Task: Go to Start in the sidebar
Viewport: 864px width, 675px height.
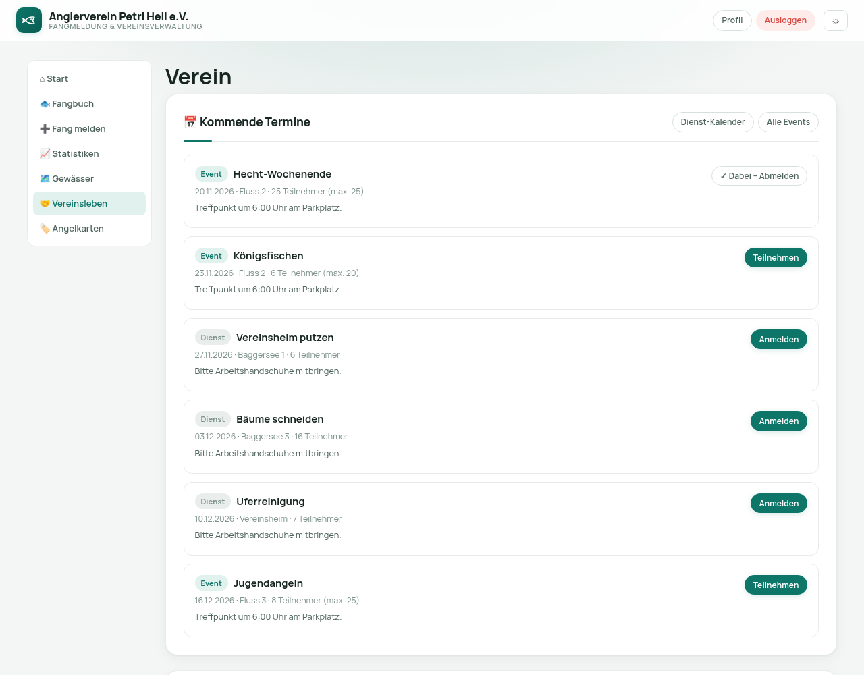Action: [89, 79]
